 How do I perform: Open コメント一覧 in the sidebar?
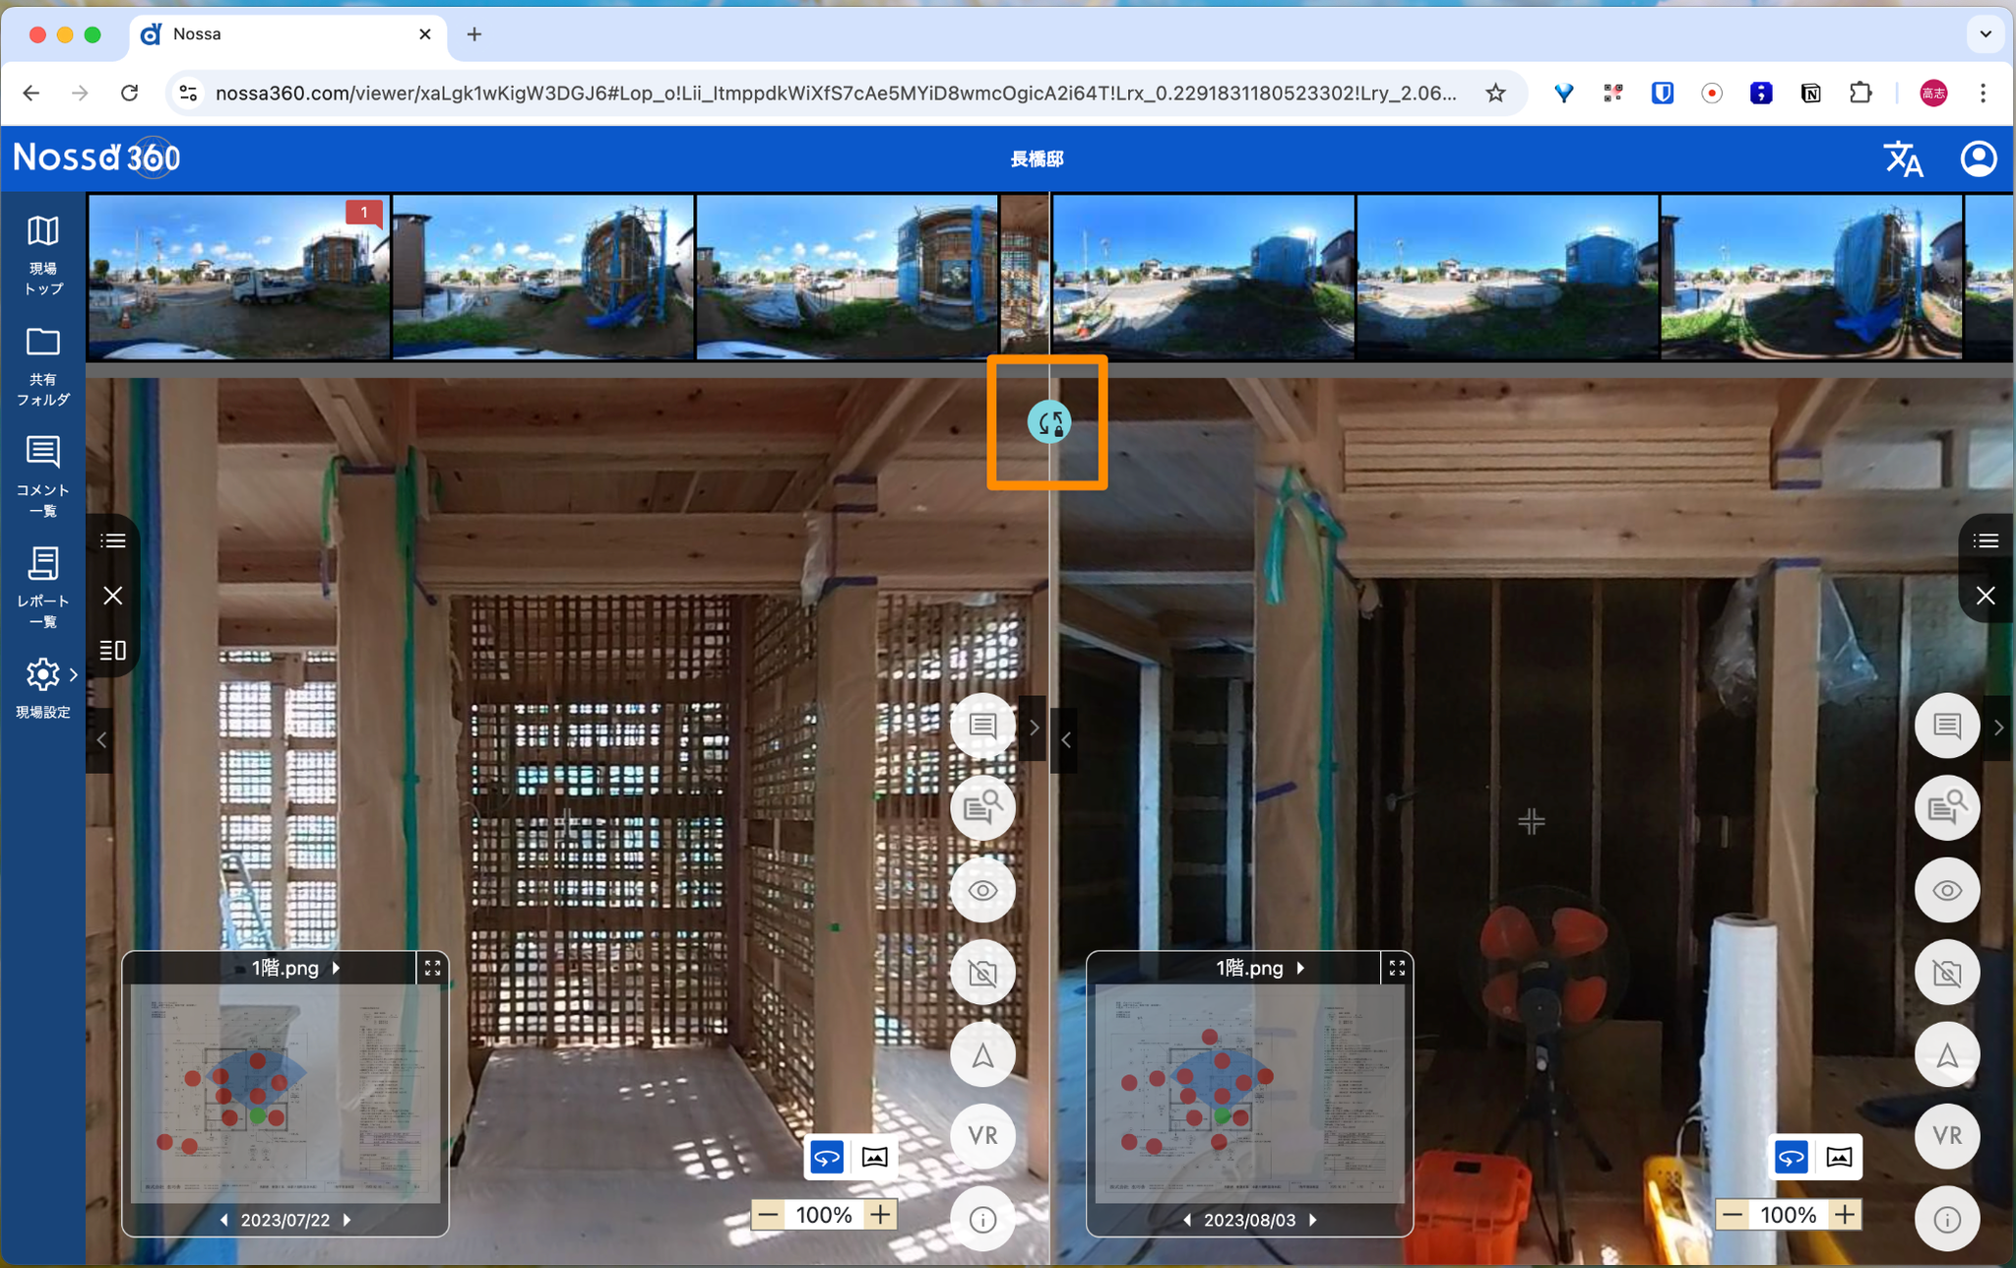[x=42, y=476]
